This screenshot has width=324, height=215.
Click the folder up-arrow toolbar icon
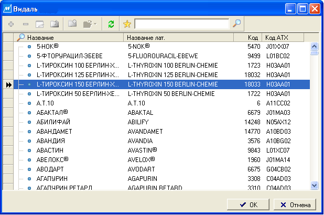pos(55,24)
